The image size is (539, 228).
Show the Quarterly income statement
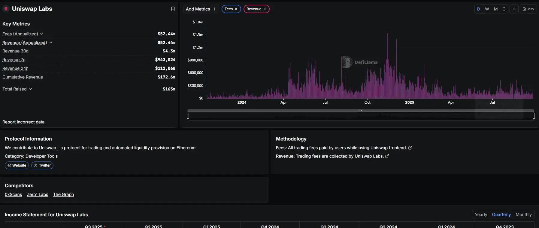pos(501,215)
